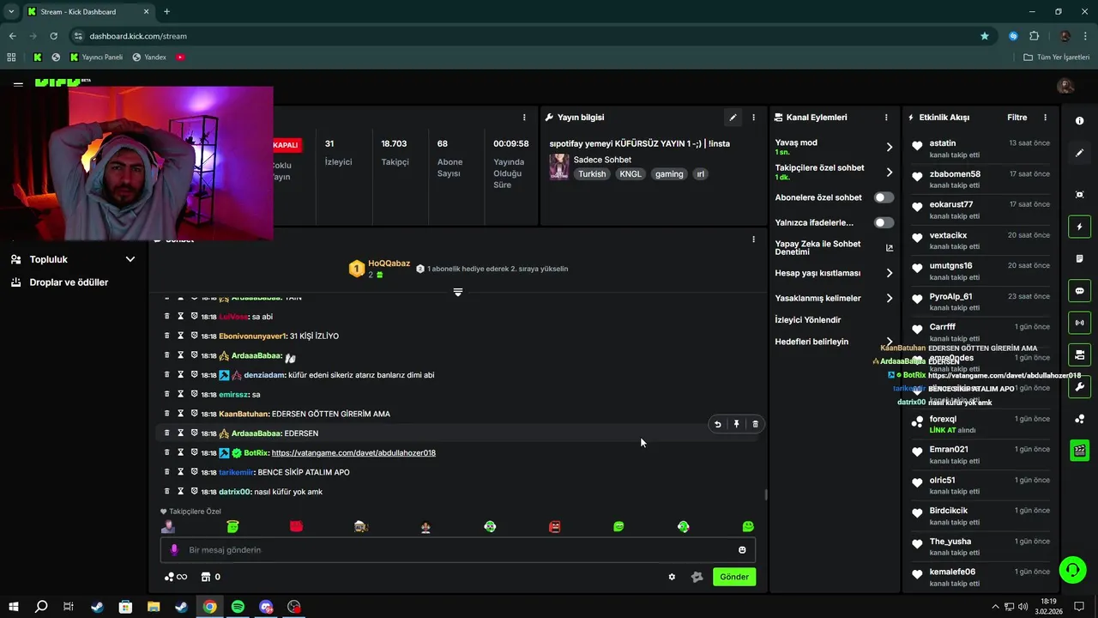Open three-dot menu of Yayın bilgisi panel
Screen dimensions: 1098x618
(x=754, y=118)
